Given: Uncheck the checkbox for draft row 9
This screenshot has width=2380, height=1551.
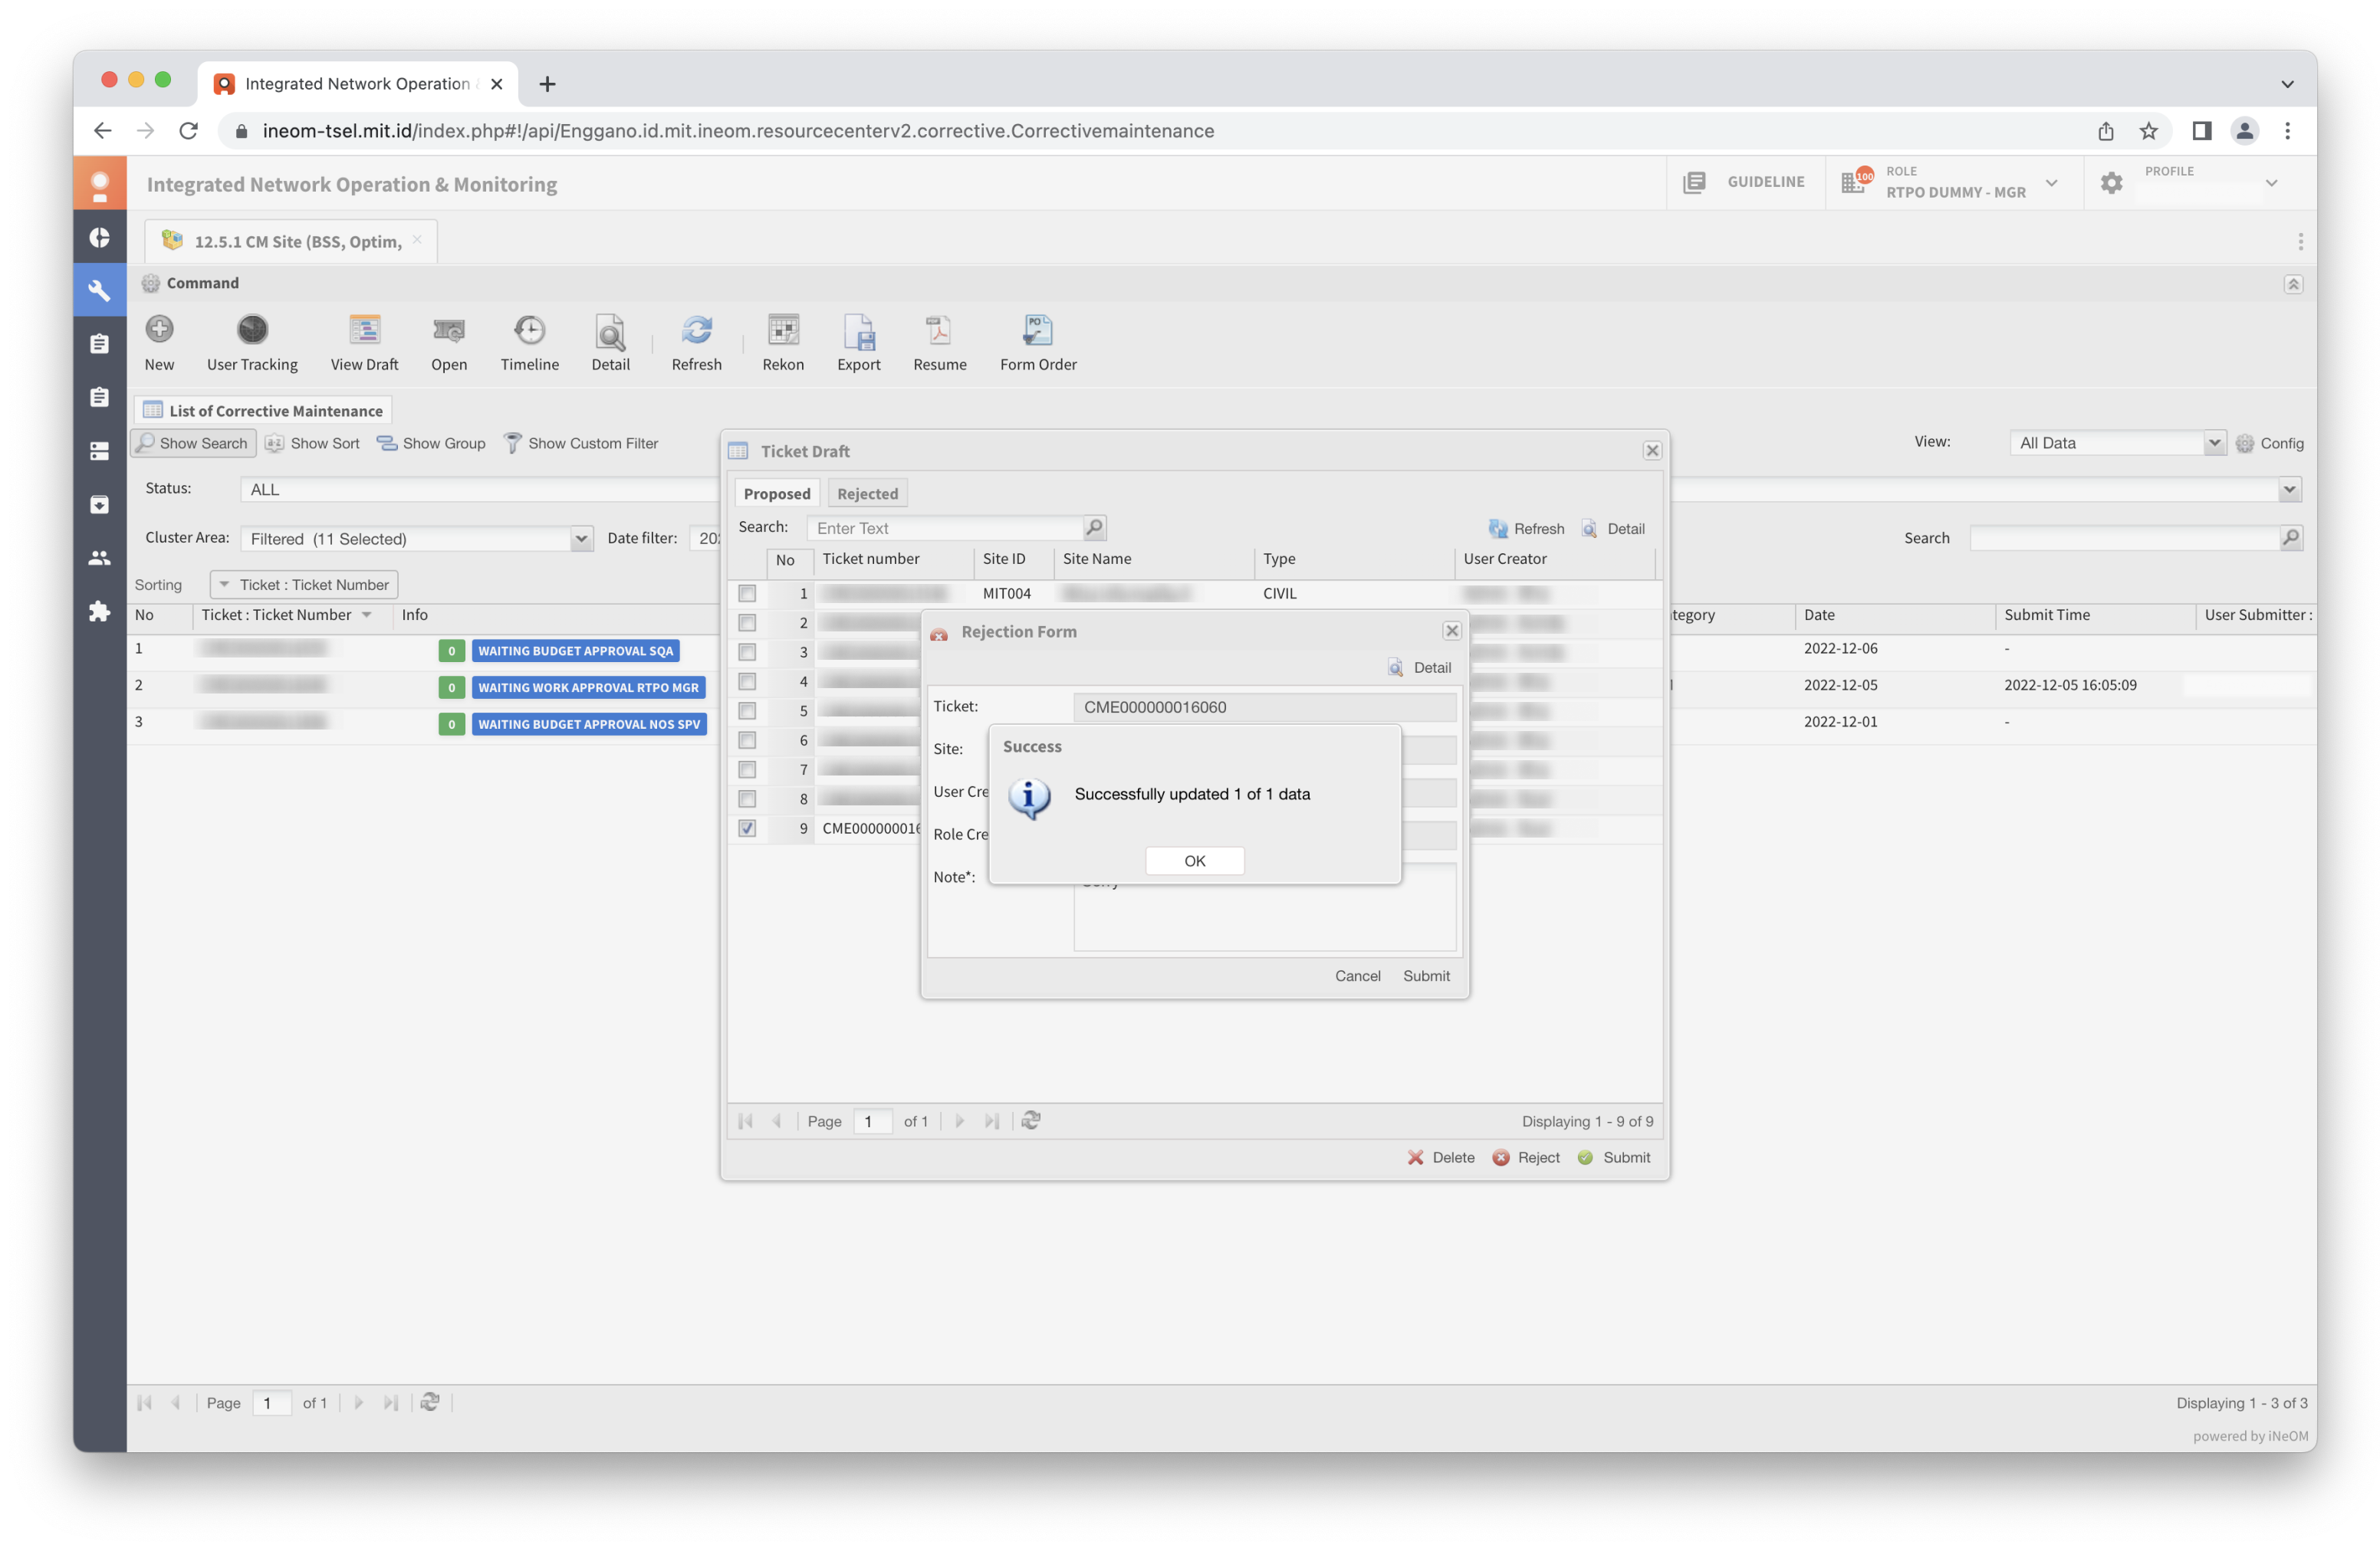Looking at the screenshot, I should point(747,828).
